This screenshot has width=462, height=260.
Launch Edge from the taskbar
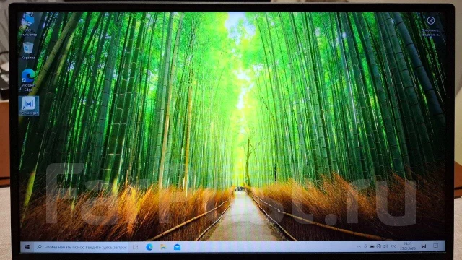pos(149,247)
